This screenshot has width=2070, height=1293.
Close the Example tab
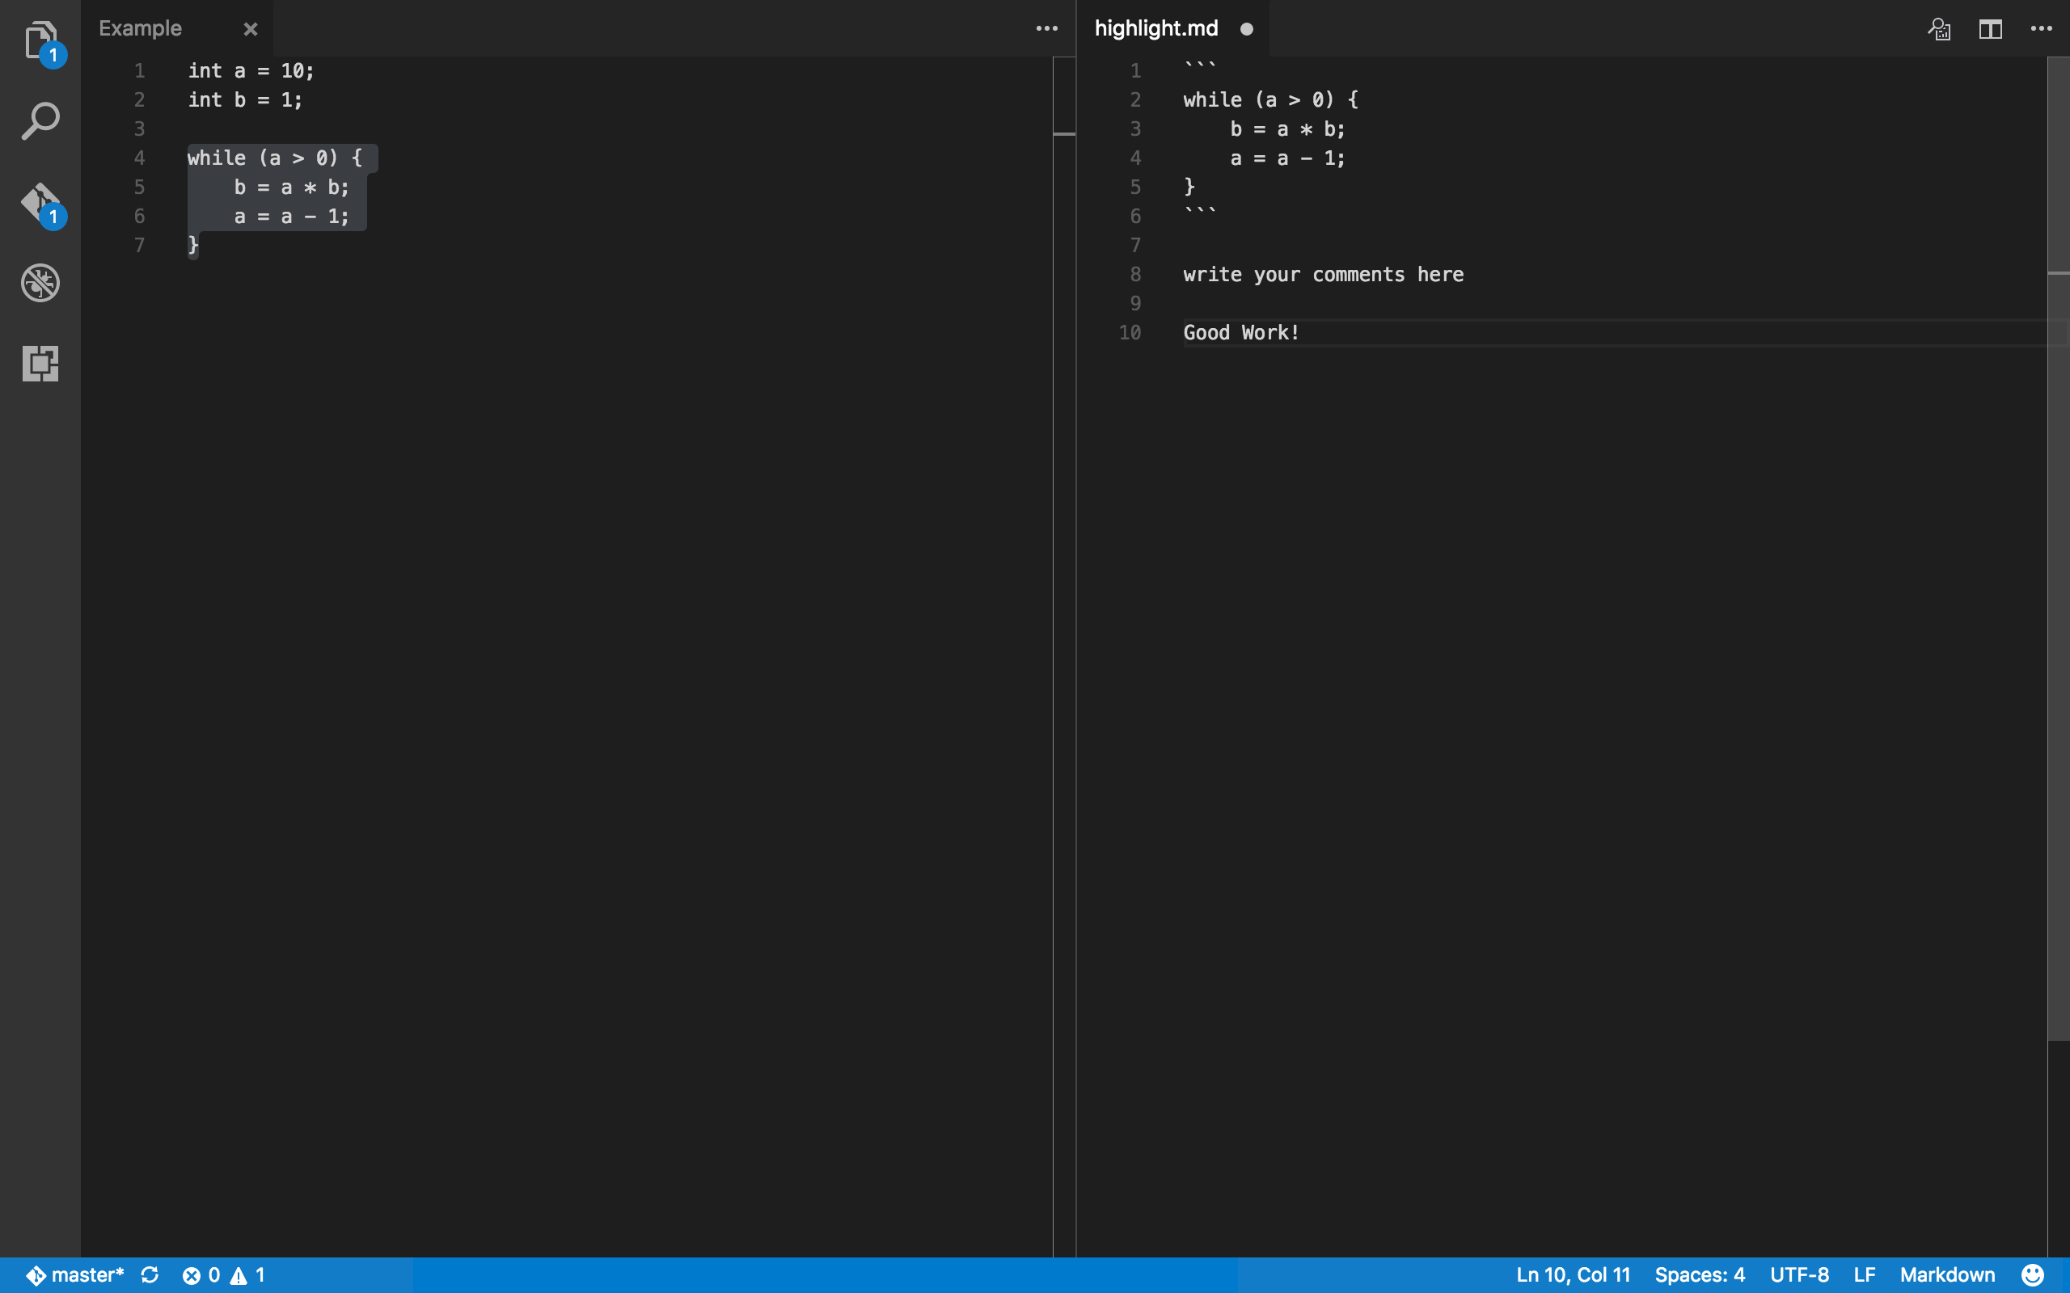[x=251, y=29]
